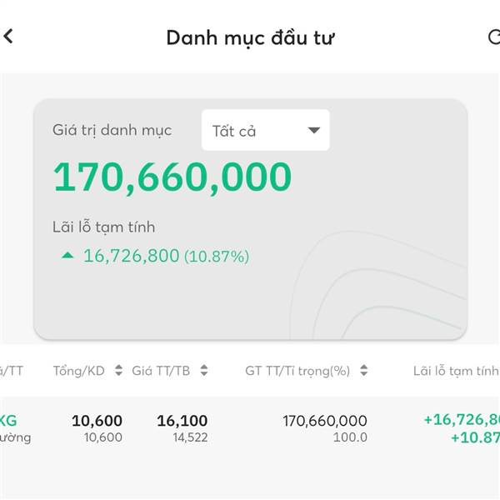Select the Giá TT/TB column header
Screen dimensions: 500x500
[161, 371]
